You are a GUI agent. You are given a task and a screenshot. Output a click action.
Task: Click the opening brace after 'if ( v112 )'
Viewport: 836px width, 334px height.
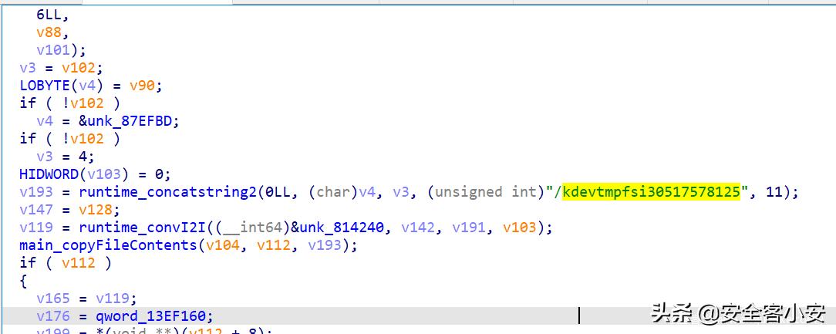pyautogui.click(x=23, y=281)
